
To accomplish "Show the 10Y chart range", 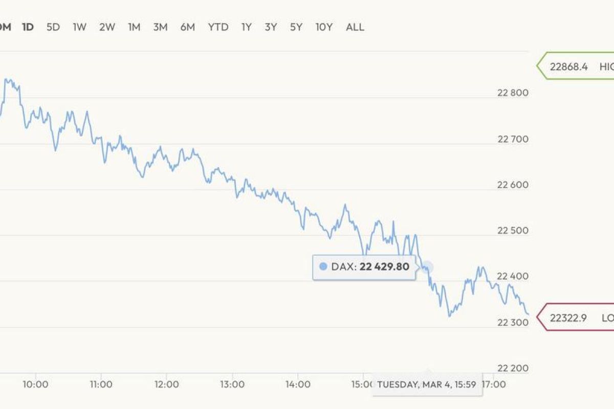I will (324, 27).
